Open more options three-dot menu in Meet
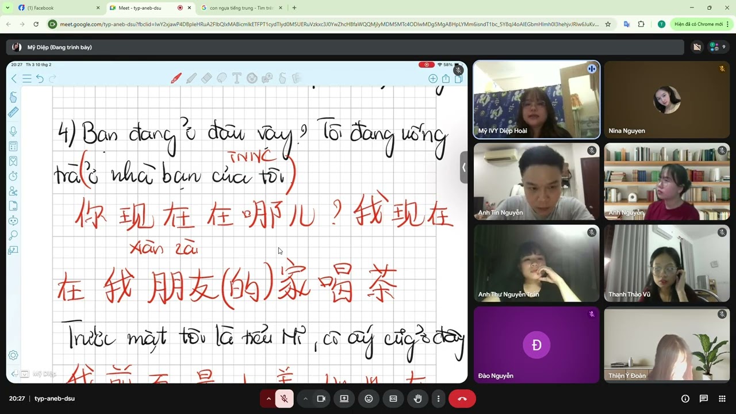This screenshot has width=736, height=414. pos(438,398)
